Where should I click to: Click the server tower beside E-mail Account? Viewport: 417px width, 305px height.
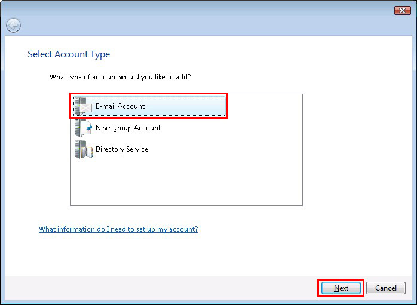tap(79, 106)
